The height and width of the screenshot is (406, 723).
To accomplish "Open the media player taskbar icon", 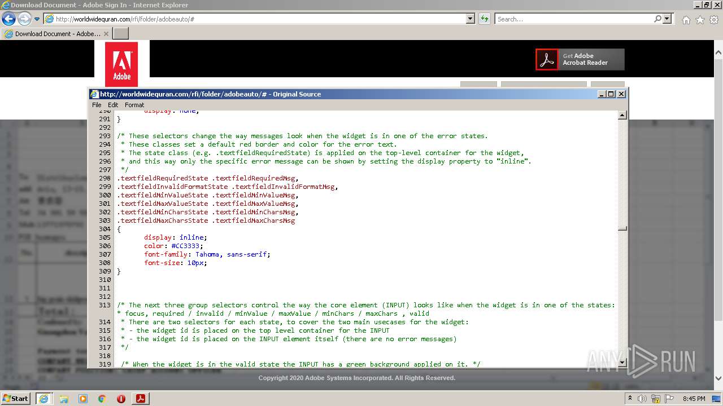I will 83,399.
